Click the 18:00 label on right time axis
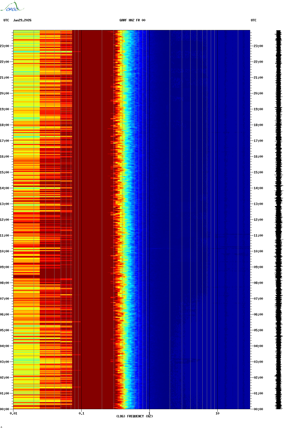Image resolution: width=290 pixels, height=430 pixels. pos(258,125)
